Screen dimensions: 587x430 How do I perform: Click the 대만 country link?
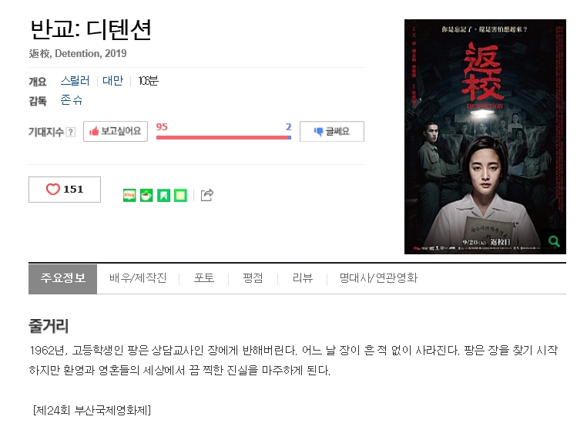click(112, 81)
